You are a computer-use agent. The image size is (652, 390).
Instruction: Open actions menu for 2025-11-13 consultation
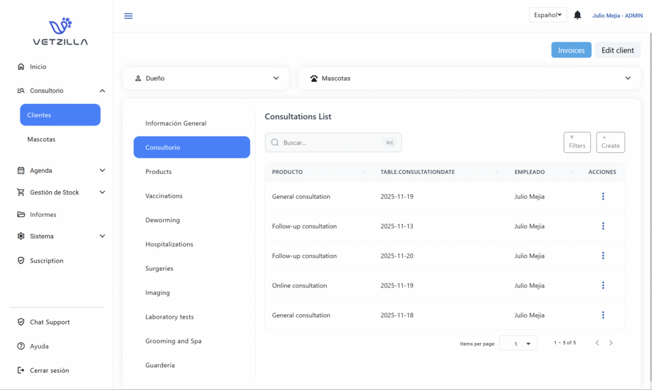603,226
